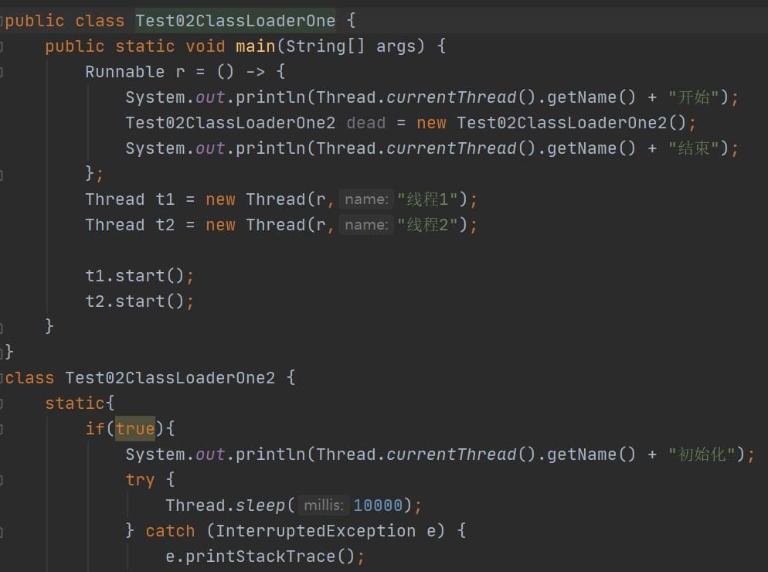Image resolution: width=768 pixels, height=572 pixels.
Task: Click the name: hint before "线程2"
Action: pos(366,225)
